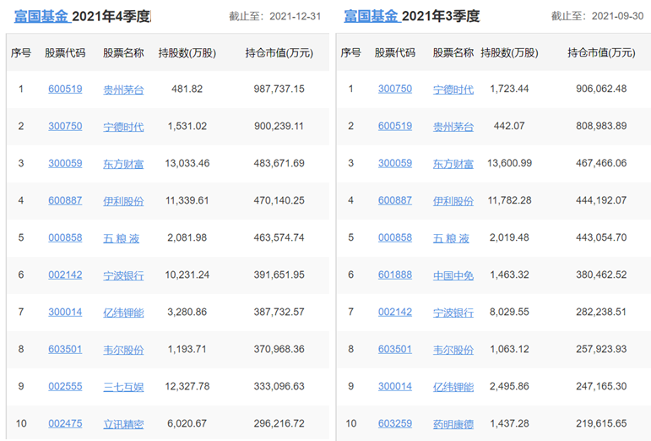This screenshot has width=651, height=441.
Task: Open 贵州茅台 link in the 3季度 table
Action: (x=453, y=127)
